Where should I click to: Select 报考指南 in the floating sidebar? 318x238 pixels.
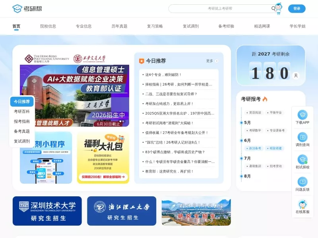(x=22, y=121)
